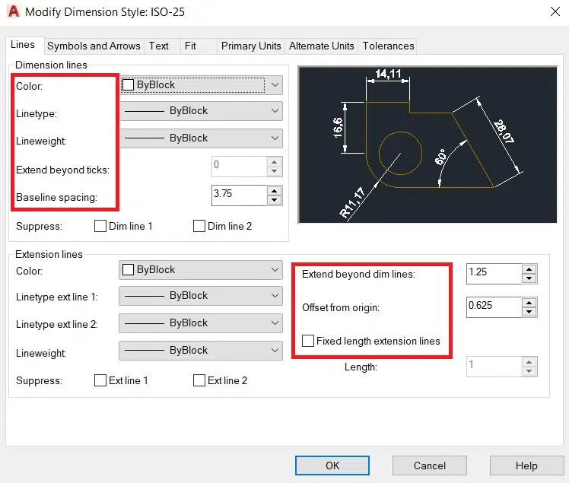Click the Baseline spacing input field
The height and width of the screenshot is (483, 569).
pos(239,194)
